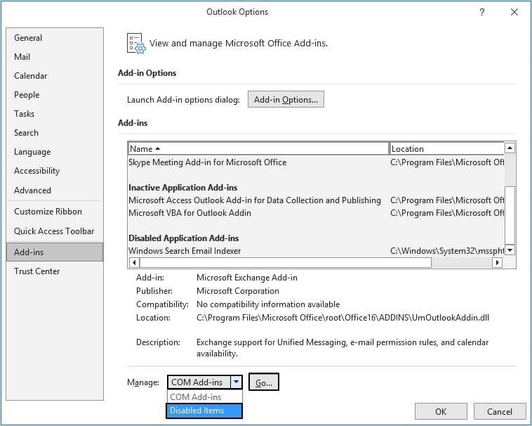Click the UmOutlookAddin.dll location path text
The height and width of the screenshot is (426, 532).
[343, 318]
